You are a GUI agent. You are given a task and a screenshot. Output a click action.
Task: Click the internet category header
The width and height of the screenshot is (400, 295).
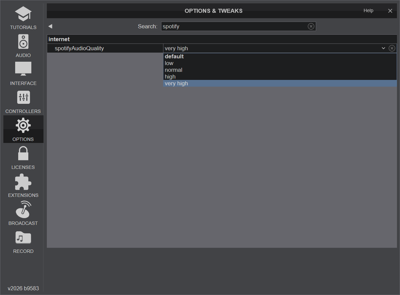coord(222,39)
